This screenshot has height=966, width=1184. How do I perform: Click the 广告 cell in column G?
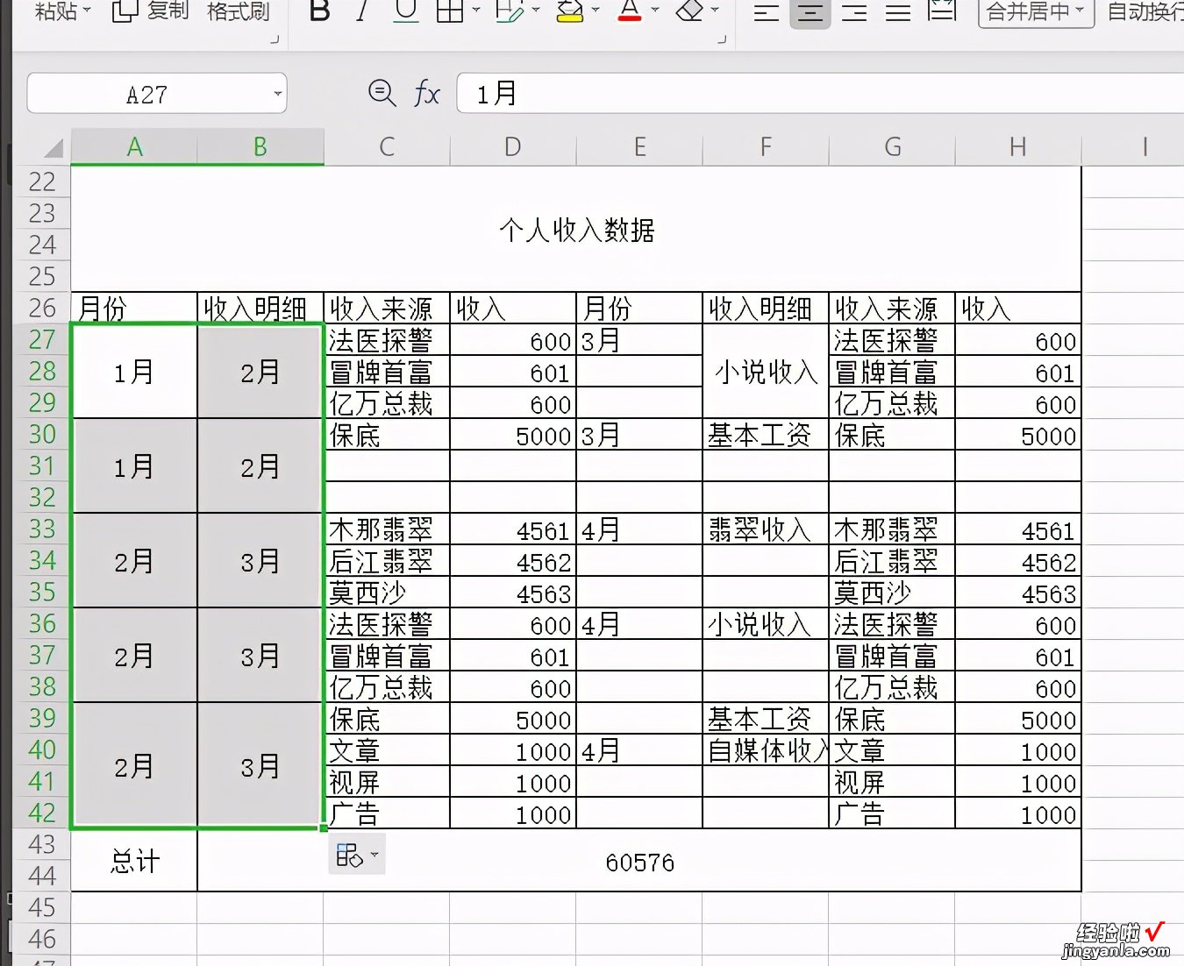[892, 813]
